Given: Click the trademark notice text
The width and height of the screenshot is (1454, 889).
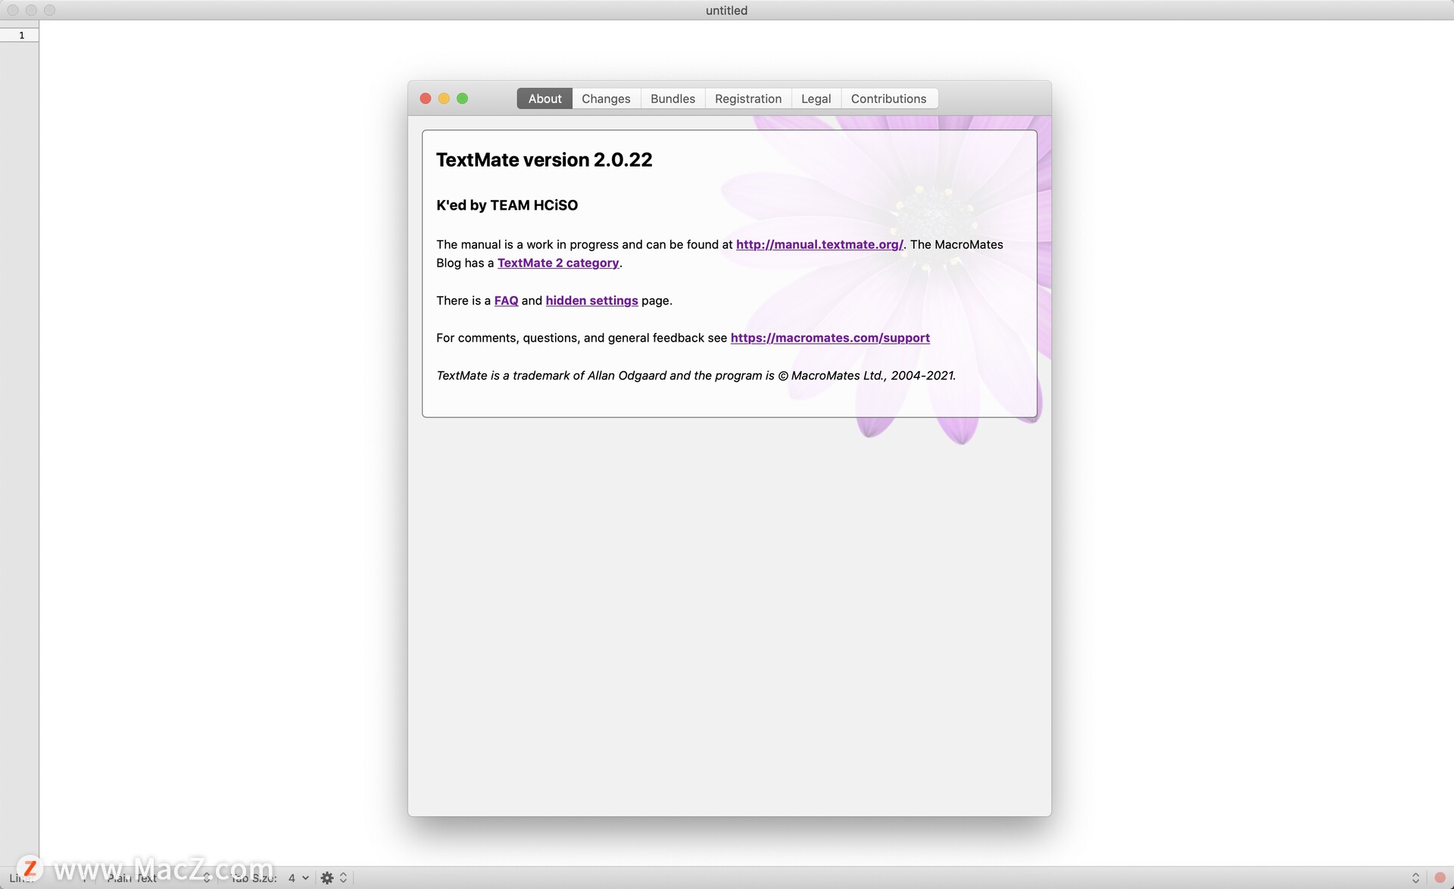Looking at the screenshot, I should pos(696,376).
